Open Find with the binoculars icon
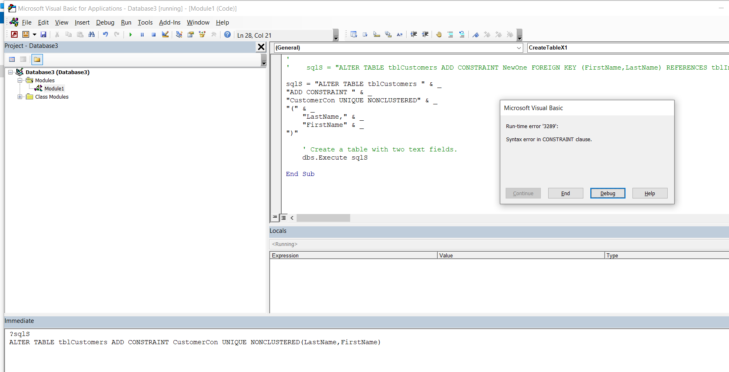The image size is (729, 372). 92,35
